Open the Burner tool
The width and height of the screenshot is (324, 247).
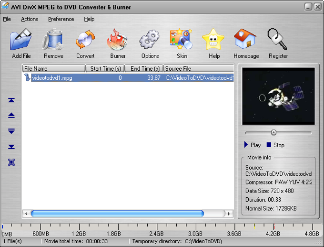coord(117,39)
